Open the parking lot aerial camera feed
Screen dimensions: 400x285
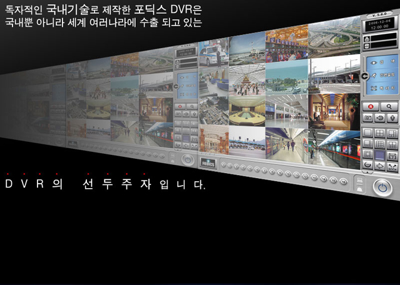click(x=214, y=111)
